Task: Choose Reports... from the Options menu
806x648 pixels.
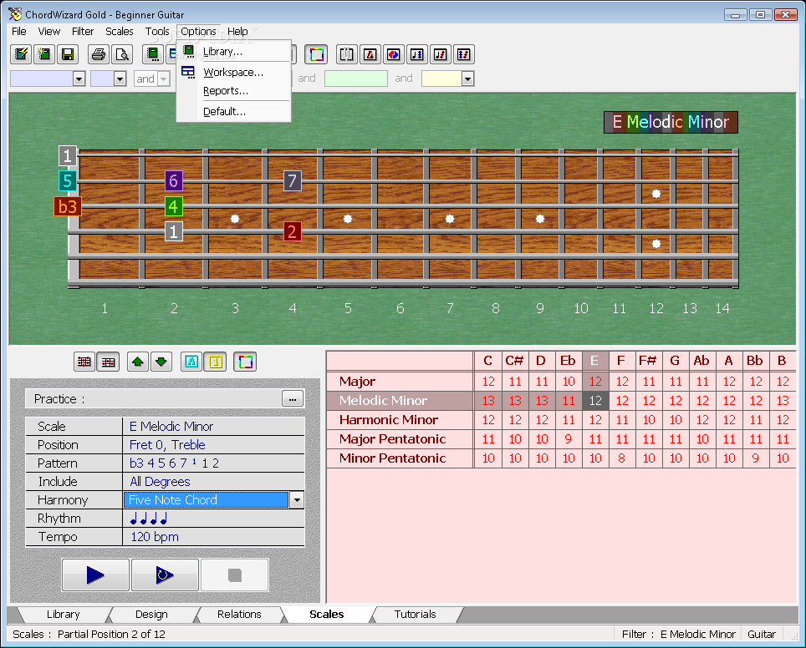Action: pos(234,91)
